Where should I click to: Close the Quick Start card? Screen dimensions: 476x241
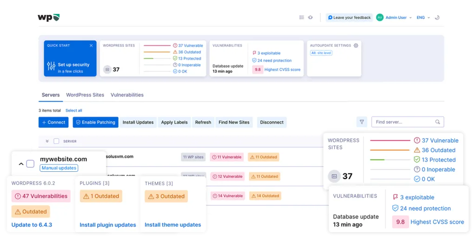click(x=91, y=46)
